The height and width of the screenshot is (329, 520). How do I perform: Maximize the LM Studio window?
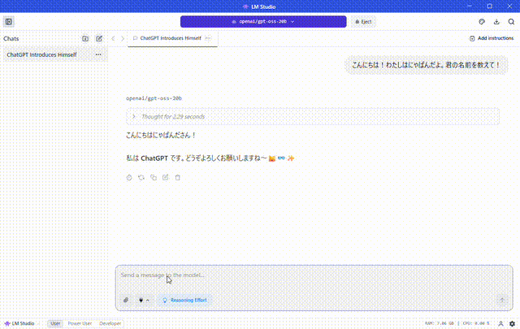[489, 6]
